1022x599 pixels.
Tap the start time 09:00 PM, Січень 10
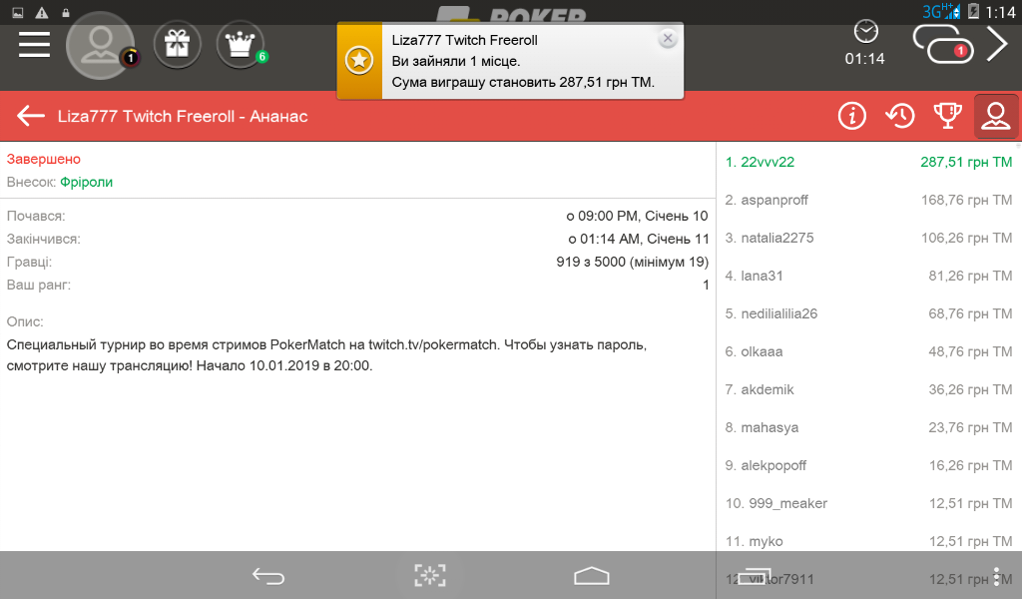637,216
